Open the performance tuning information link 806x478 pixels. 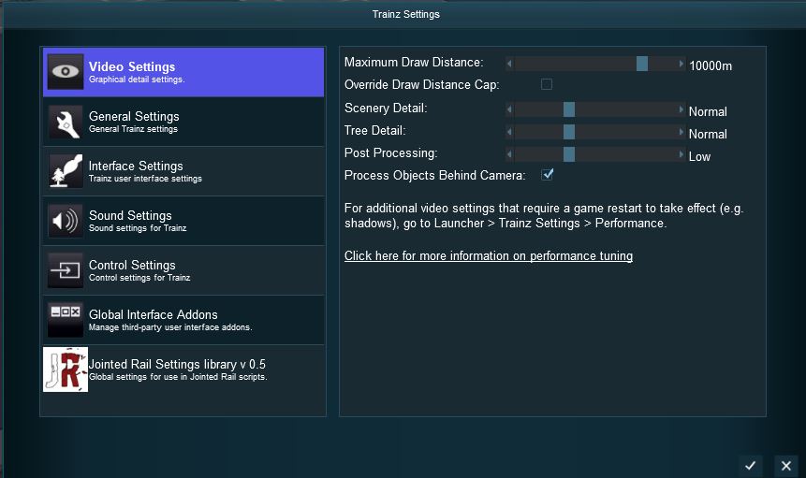coord(488,256)
